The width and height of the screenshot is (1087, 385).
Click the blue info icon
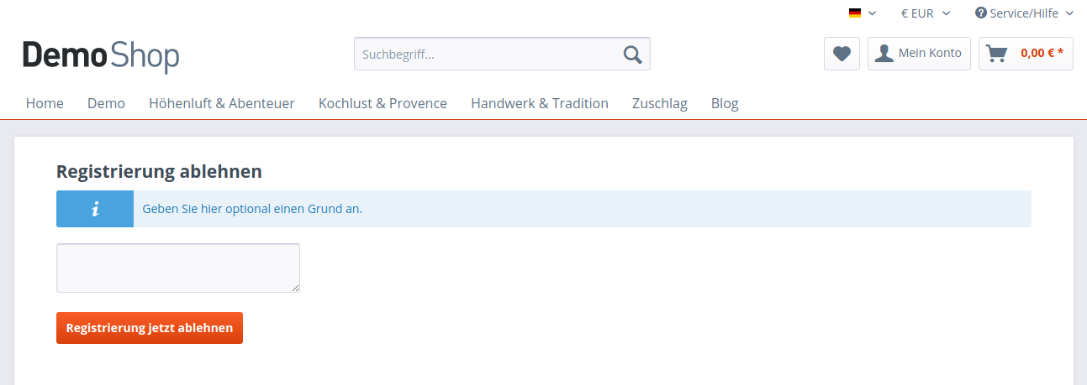point(95,209)
